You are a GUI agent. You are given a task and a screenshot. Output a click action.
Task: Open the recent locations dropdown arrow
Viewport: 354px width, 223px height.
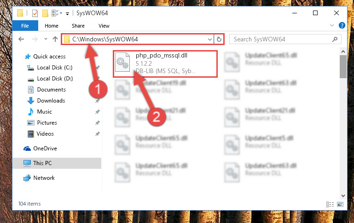(x=46, y=39)
